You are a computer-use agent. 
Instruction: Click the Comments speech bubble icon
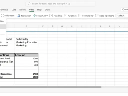(123, 9)
